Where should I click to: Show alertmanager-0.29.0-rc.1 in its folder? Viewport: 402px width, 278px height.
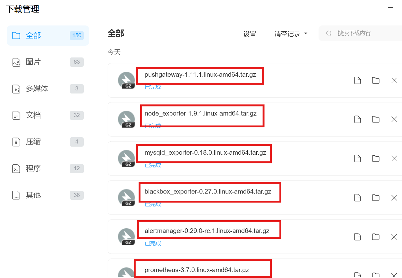pos(376,237)
